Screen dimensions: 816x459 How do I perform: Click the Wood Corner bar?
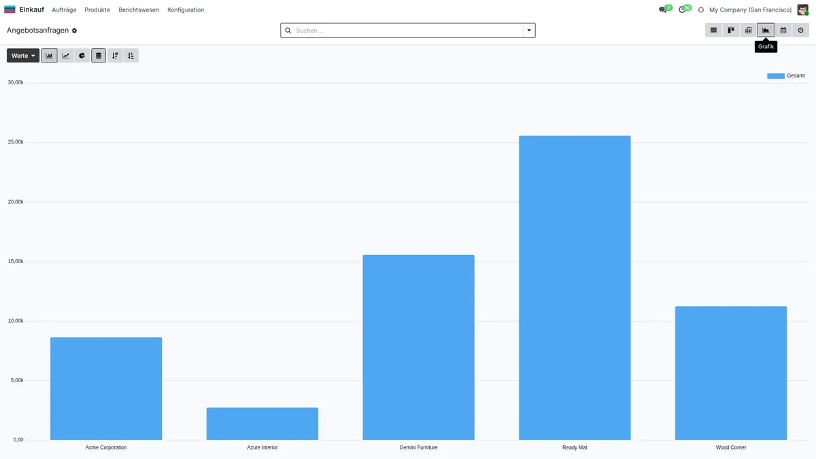(731, 373)
